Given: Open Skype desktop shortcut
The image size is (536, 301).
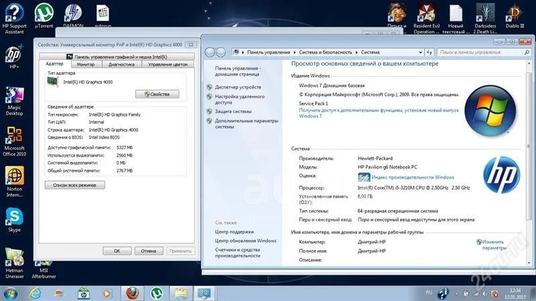Looking at the screenshot, I should (14, 219).
